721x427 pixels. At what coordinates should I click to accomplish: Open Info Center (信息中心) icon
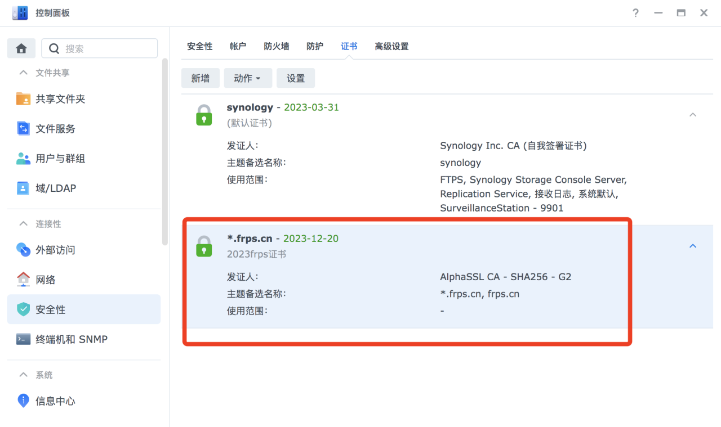coord(23,401)
